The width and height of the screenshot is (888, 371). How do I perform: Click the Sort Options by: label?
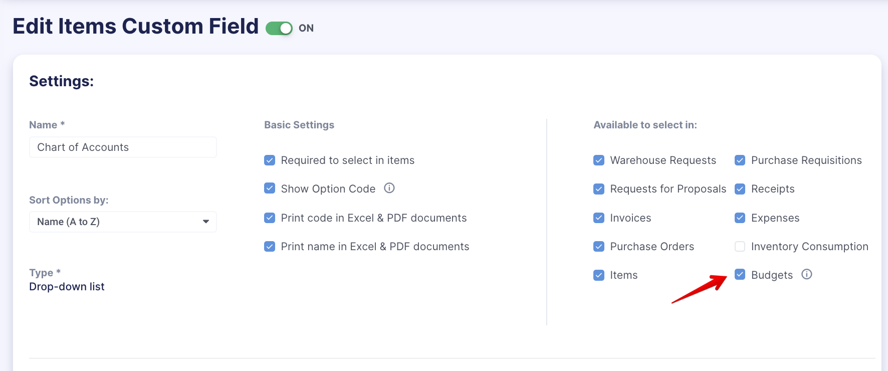(x=69, y=200)
